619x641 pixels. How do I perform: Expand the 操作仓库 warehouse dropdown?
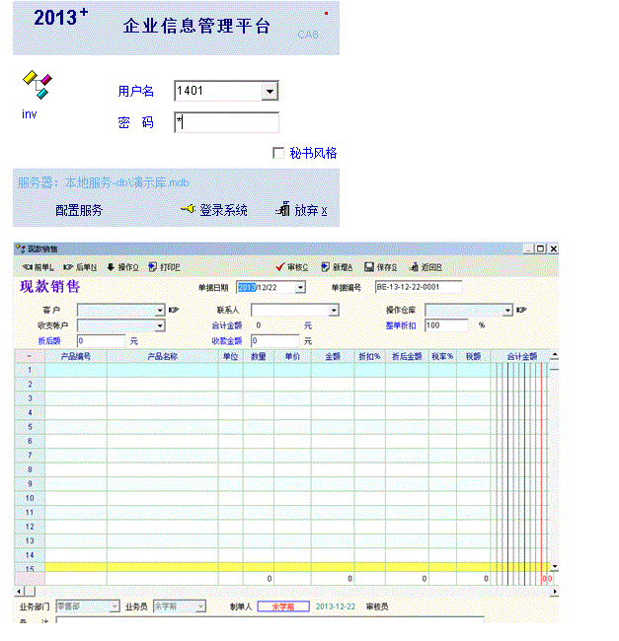click(507, 310)
